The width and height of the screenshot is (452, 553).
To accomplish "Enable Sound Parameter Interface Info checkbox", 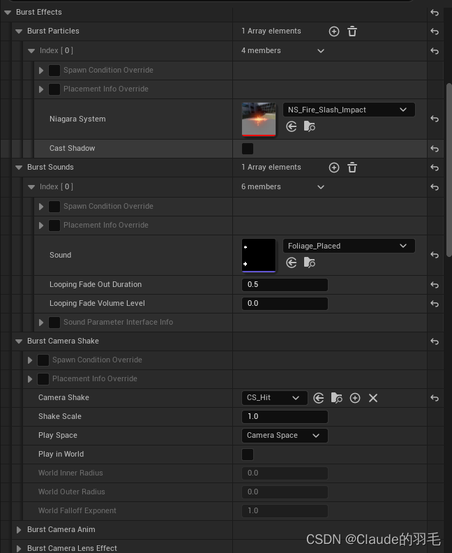I will pyautogui.click(x=54, y=322).
